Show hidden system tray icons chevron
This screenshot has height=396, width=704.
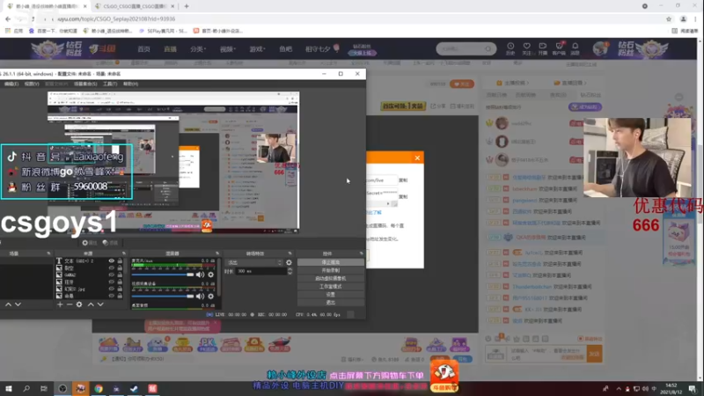coord(619,389)
